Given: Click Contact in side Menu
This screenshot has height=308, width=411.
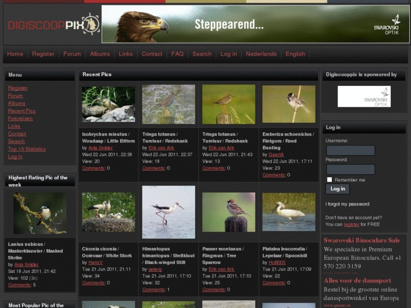Looking at the screenshot, I should [17, 134].
